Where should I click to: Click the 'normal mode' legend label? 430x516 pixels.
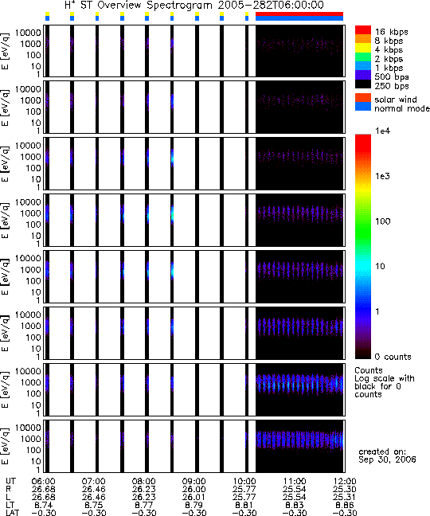point(401,108)
